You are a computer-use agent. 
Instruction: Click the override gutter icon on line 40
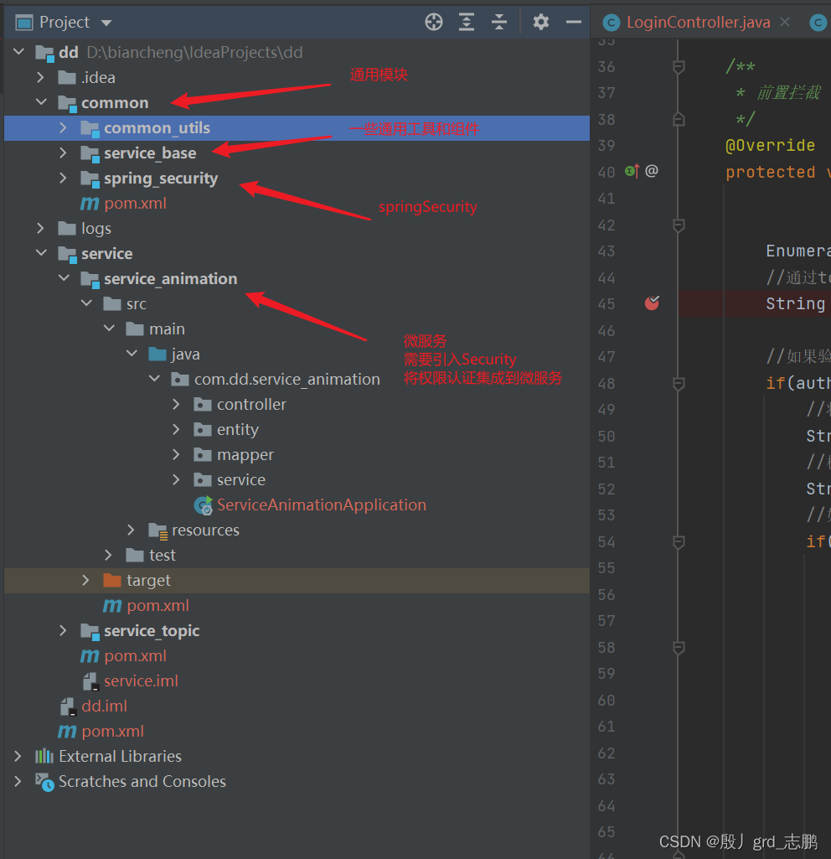[x=632, y=172]
